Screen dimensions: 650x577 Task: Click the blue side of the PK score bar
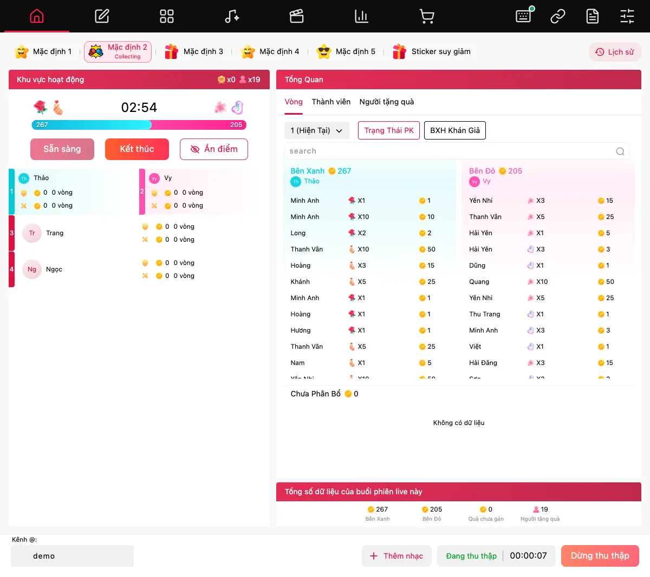coord(91,125)
